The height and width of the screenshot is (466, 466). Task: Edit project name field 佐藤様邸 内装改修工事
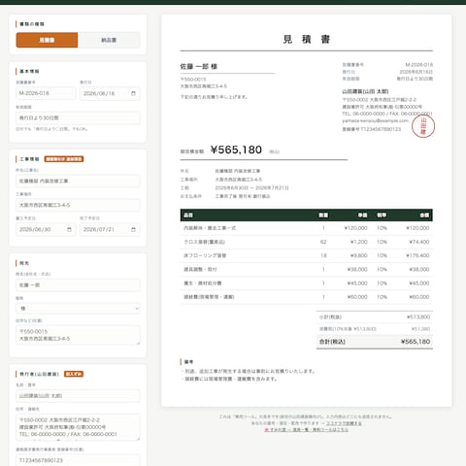78,181
